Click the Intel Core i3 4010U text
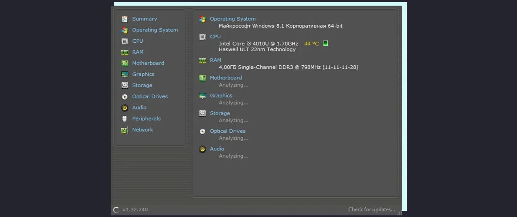The image size is (517, 217). (x=258, y=44)
